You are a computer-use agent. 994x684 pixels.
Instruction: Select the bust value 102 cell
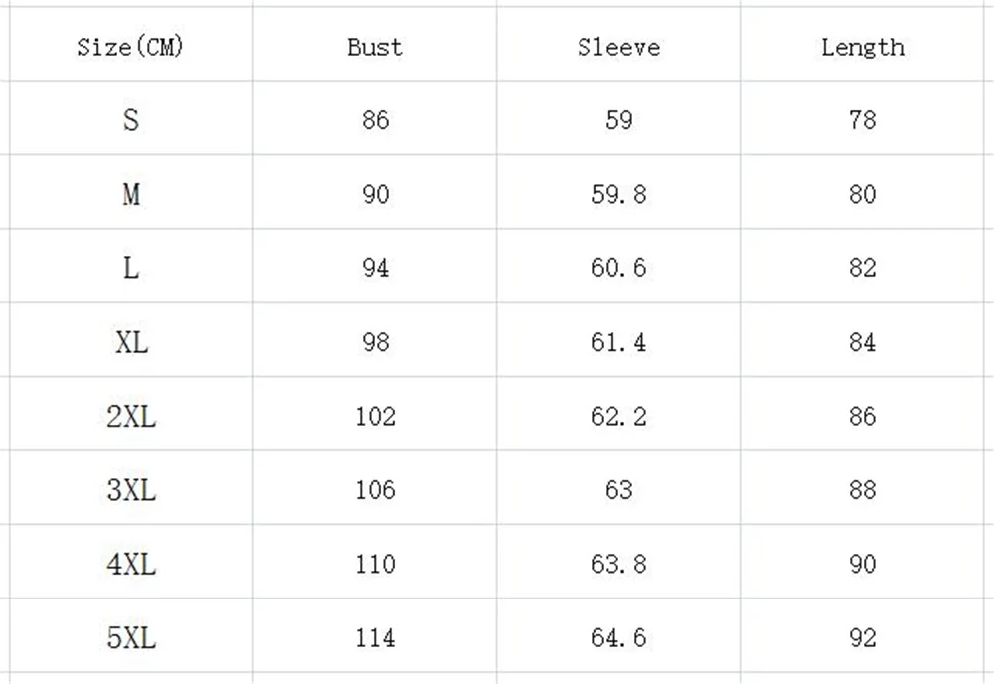375,416
